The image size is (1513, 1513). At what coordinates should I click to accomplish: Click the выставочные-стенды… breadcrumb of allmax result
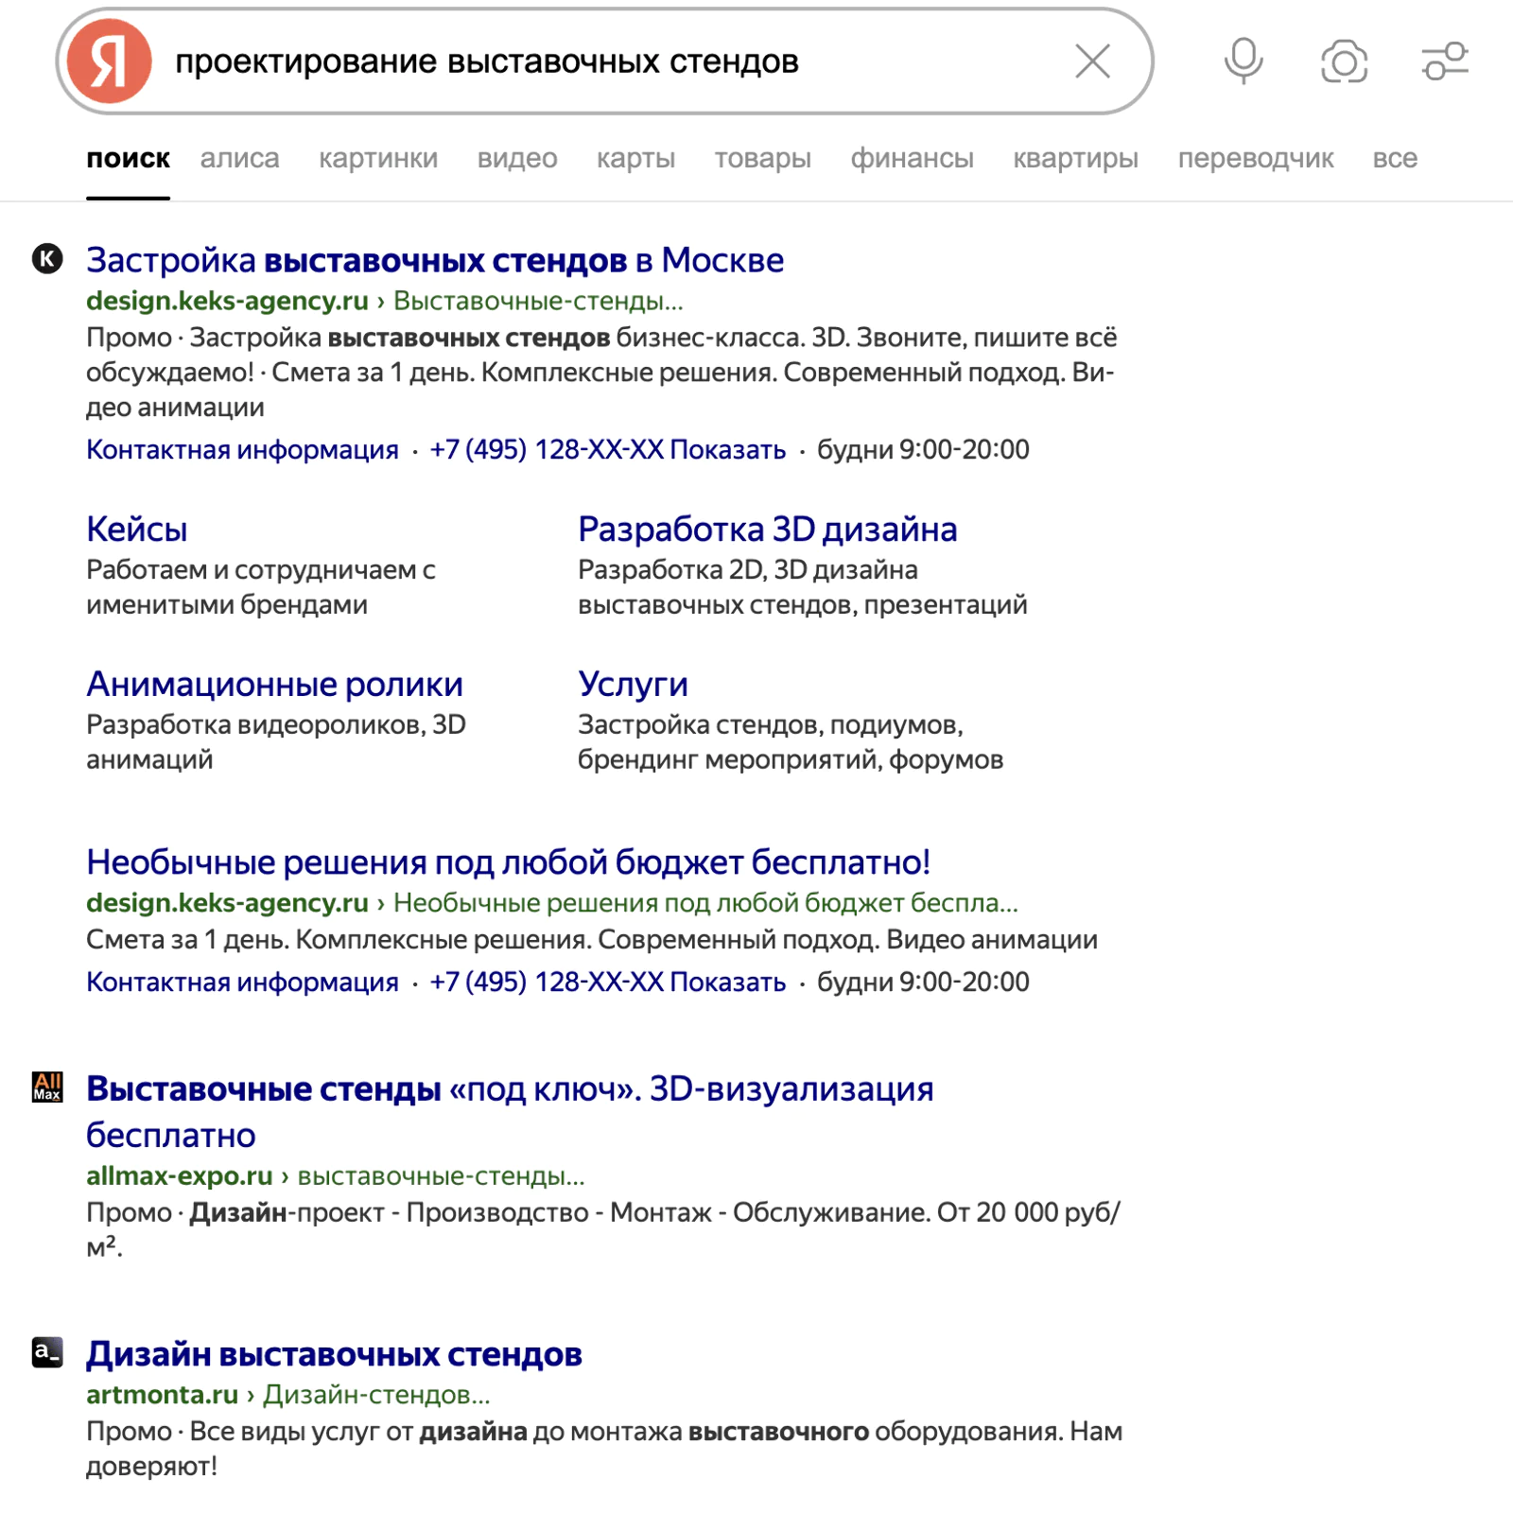tap(441, 1176)
